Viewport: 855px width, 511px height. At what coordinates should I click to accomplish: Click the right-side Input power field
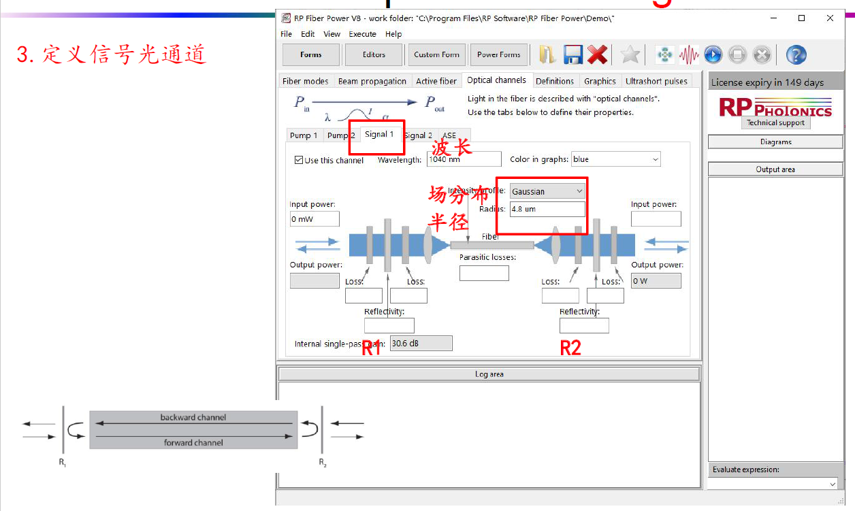(656, 219)
